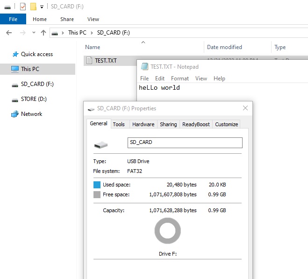The height and width of the screenshot is (279, 308).
Task: Click the '1,071,628,288 bytes' capacity value
Action: point(173,210)
